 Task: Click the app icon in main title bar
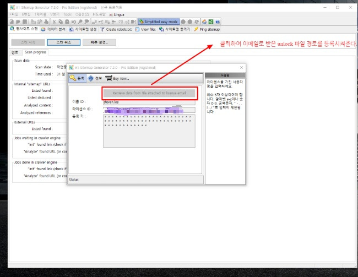12,7
